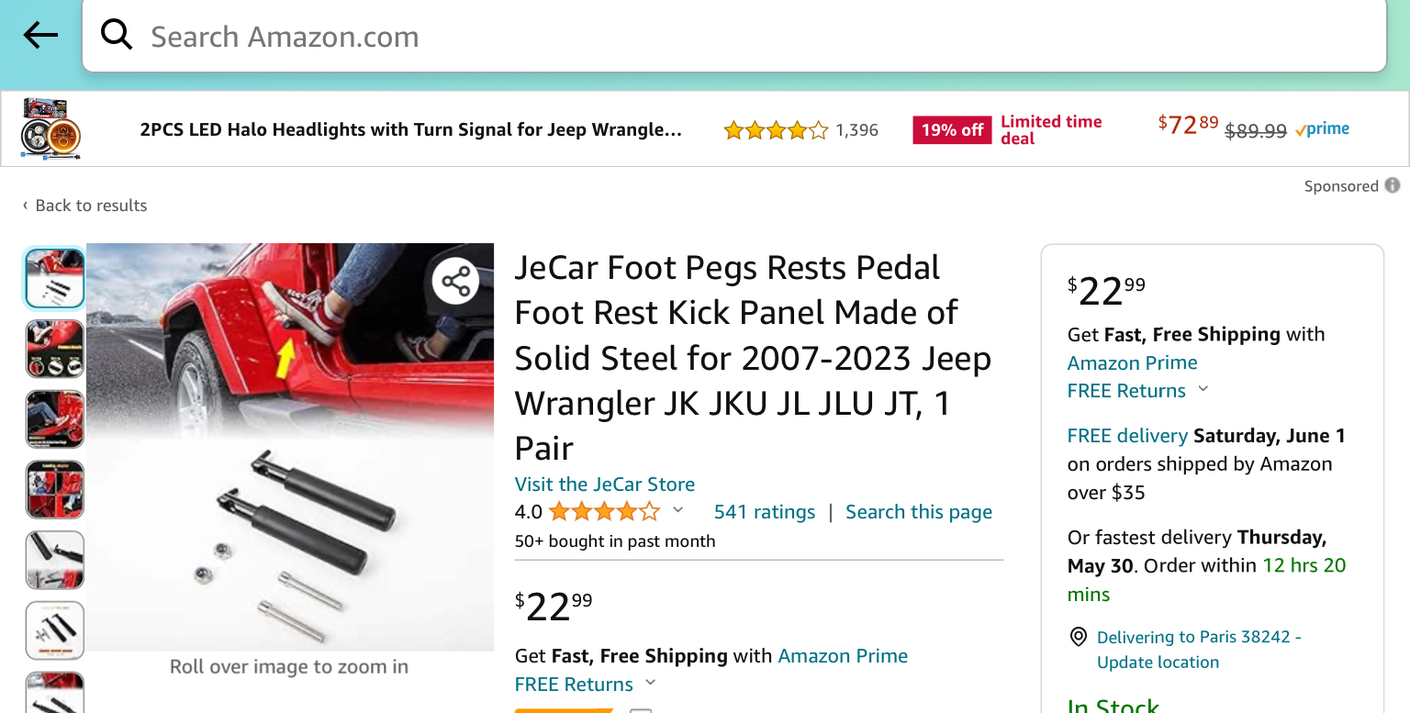The height and width of the screenshot is (713, 1410).
Task: Expand FREE Returns under the main price
Action: (651, 683)
